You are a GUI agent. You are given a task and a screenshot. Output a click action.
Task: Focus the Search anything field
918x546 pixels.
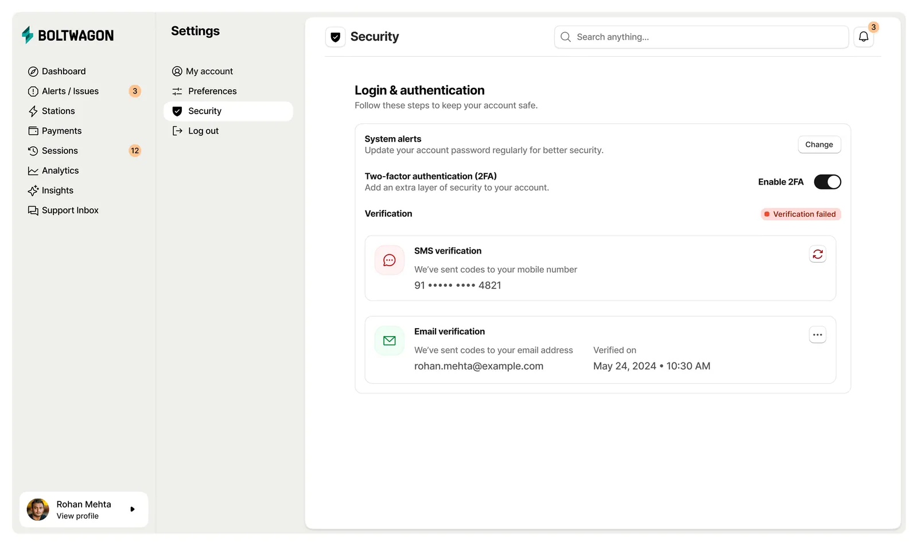701,37
